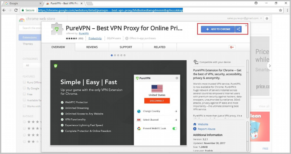Viewport: 291px width, 154px height.
Task: Select the two-star rating filter
Action: click(24, 142)
